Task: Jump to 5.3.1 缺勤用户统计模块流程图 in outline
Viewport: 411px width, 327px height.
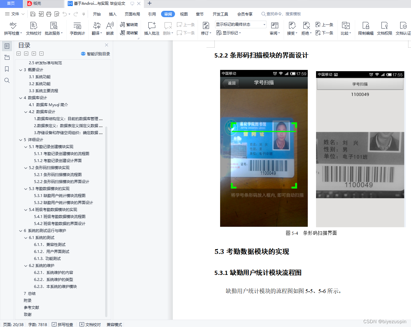Action: click(x=59, y=196)
